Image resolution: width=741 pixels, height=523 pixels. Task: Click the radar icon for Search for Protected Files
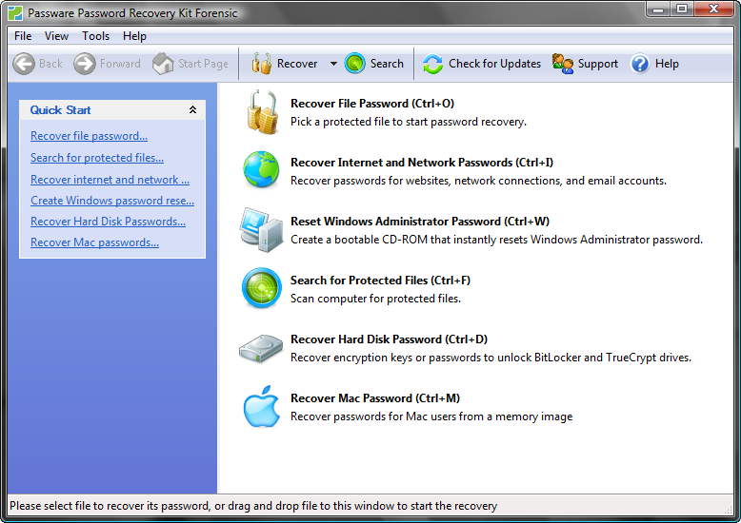262,288
